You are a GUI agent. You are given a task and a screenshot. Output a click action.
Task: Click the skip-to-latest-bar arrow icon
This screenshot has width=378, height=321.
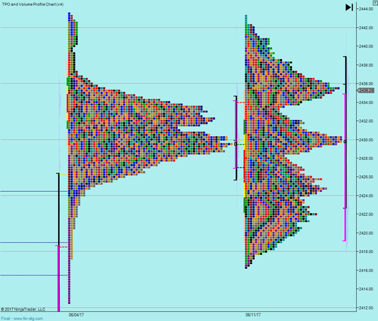tap(349, 7)
